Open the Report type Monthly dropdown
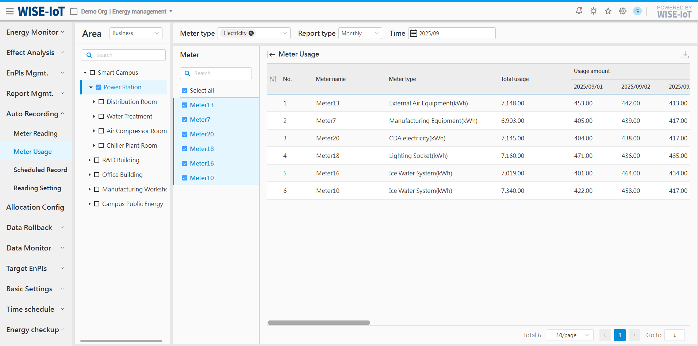Image resolution: width=698 pixels, height=346 pixels. click(x=360, y=33)
